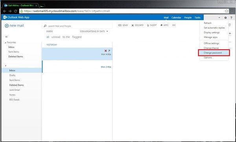Click the browser back arrow

pyautogui.click(x=4, y=11)
